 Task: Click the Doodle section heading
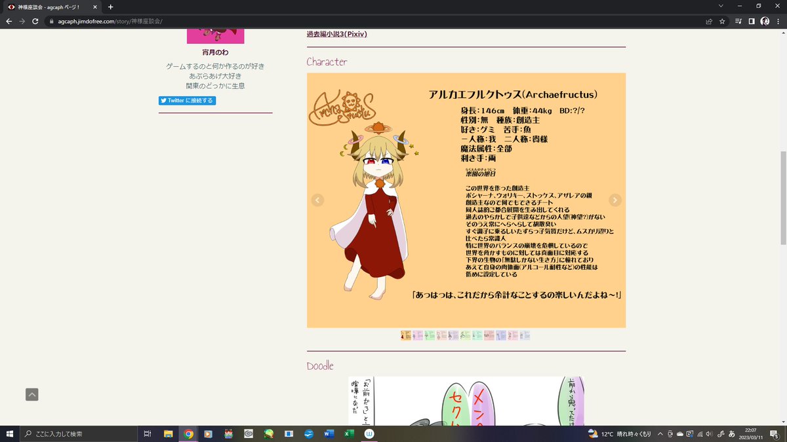(x=320, y=365)
